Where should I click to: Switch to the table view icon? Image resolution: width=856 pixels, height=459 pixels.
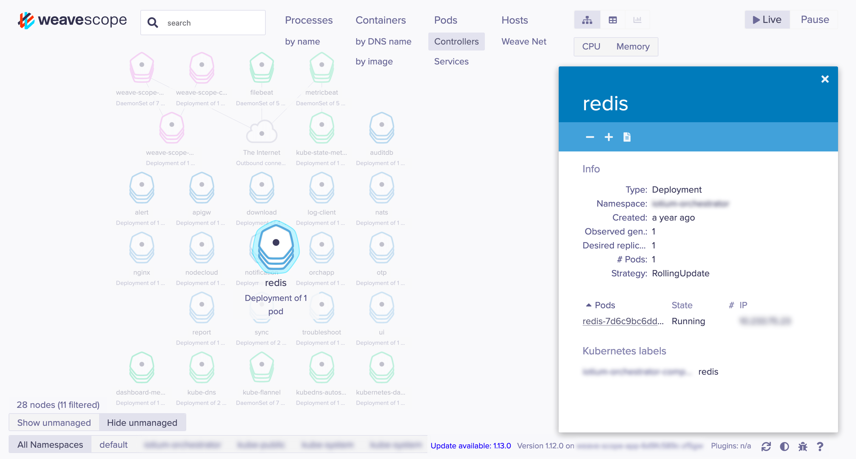point(612,20)
